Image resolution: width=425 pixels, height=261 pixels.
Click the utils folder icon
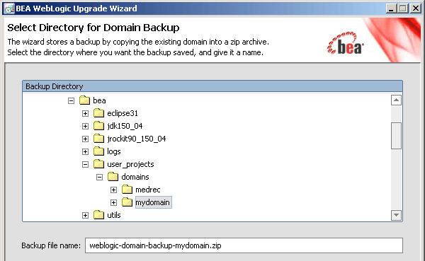98,215
